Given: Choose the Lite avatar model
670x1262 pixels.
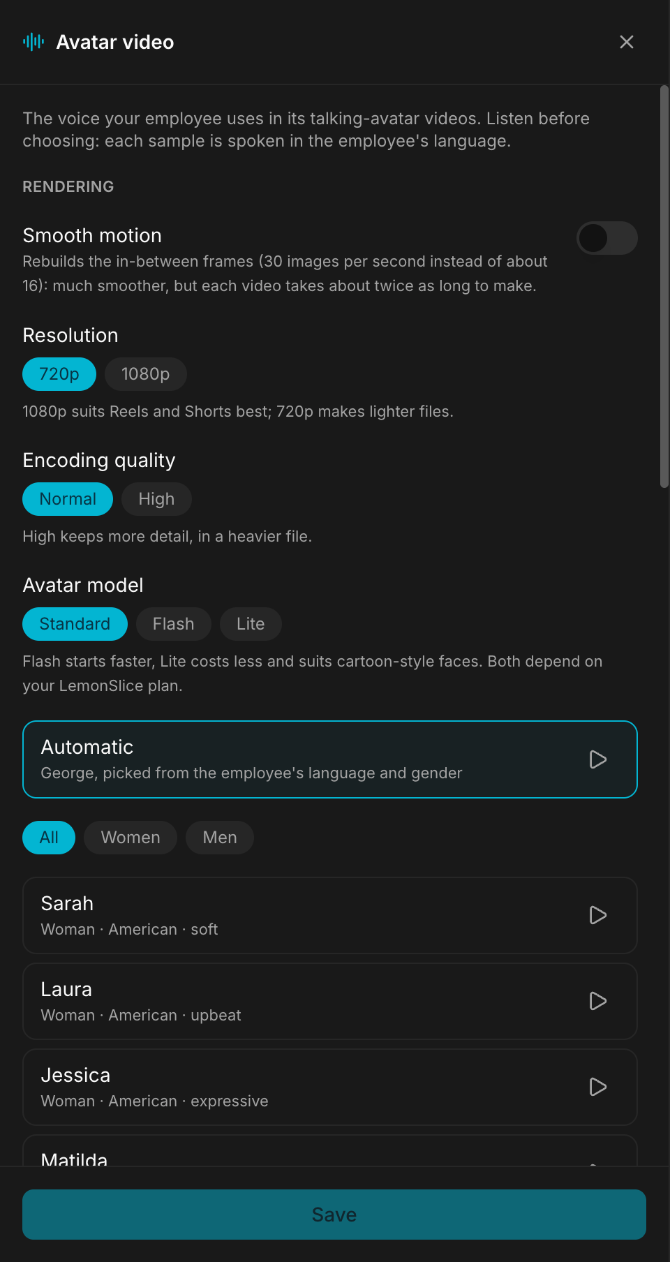Looking at the screenshot, I should [251, 624].
